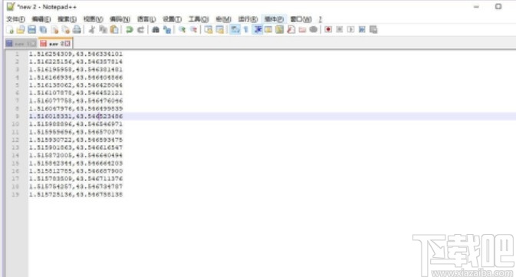516x277 pixels.
Task: Open the 视图(V) menu
Action: click(93, 19)
